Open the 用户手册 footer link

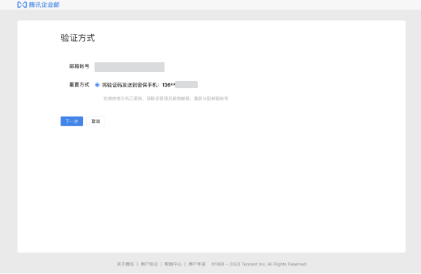coord(196,264)
